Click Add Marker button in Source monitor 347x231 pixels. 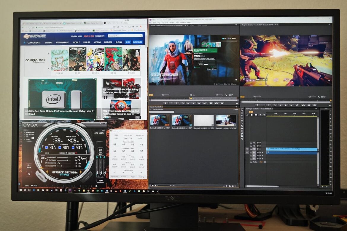[x=165, y=103]
